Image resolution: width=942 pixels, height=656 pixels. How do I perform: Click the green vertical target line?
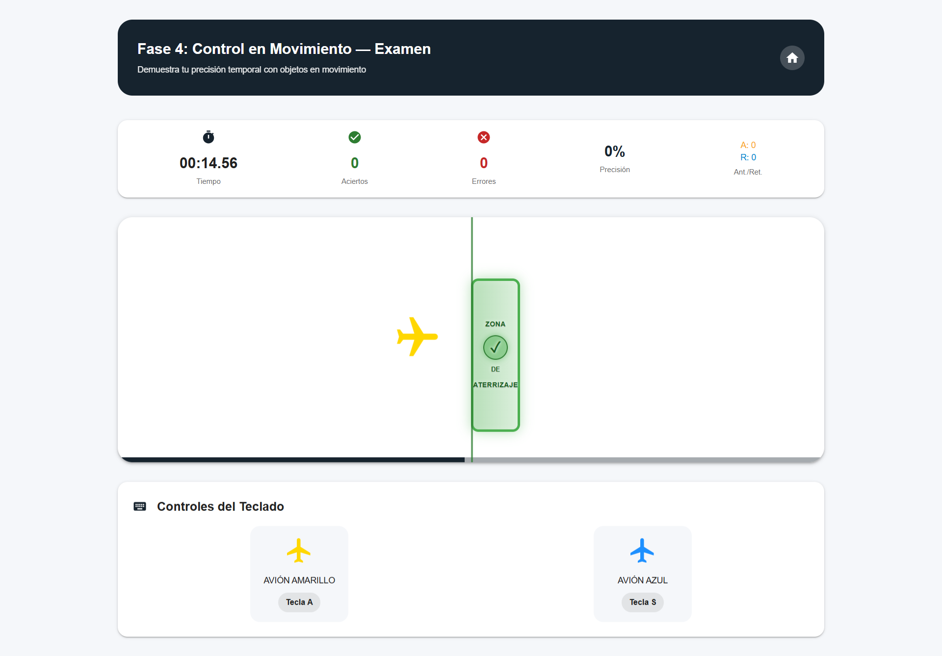[471, 250]
